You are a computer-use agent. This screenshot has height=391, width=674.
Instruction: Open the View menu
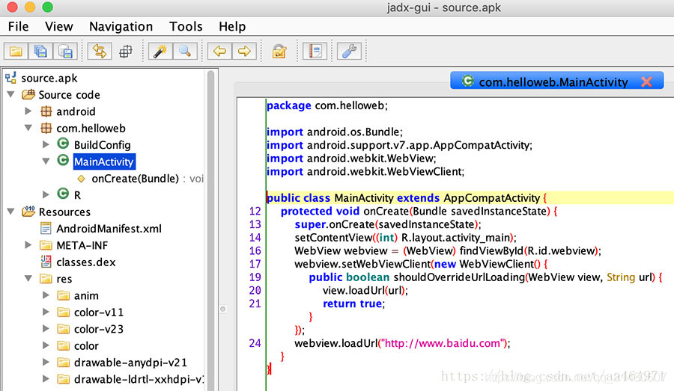click(59, 27)
